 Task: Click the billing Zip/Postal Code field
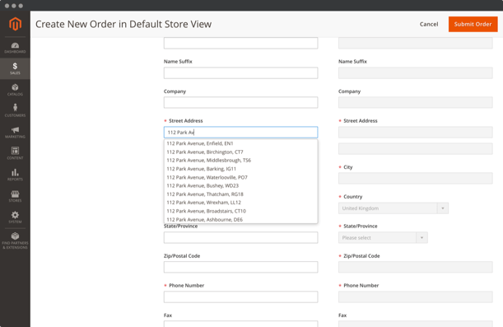point(240,267)
